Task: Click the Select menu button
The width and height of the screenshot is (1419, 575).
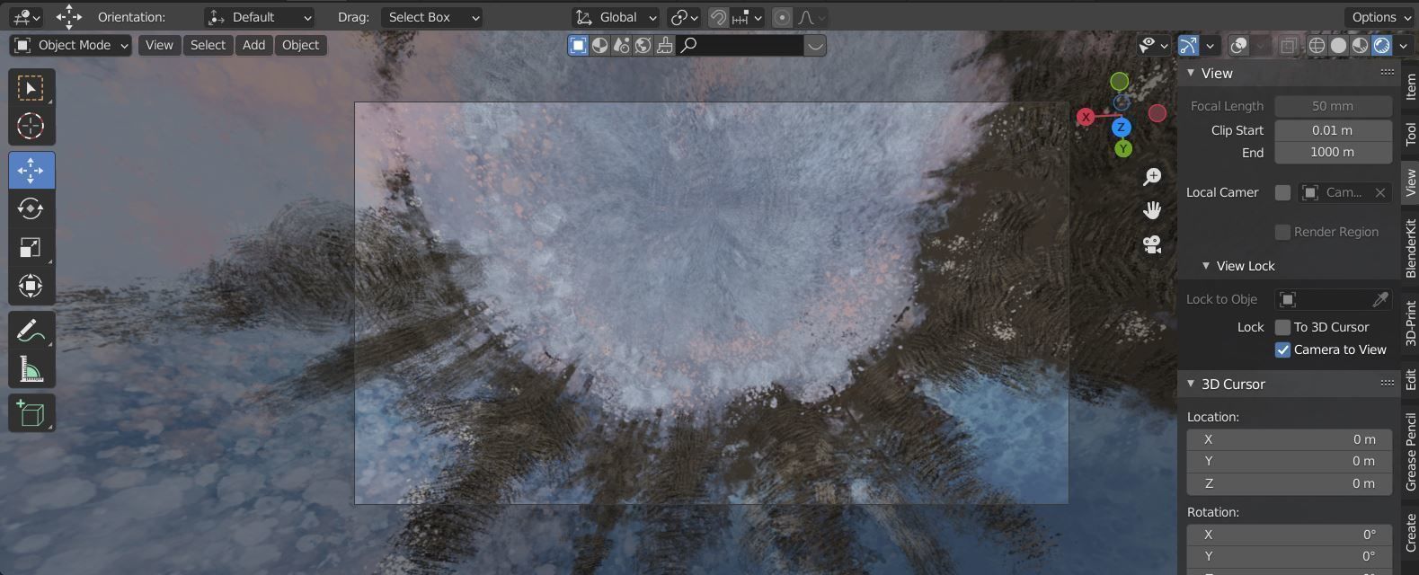Action: 208,45
